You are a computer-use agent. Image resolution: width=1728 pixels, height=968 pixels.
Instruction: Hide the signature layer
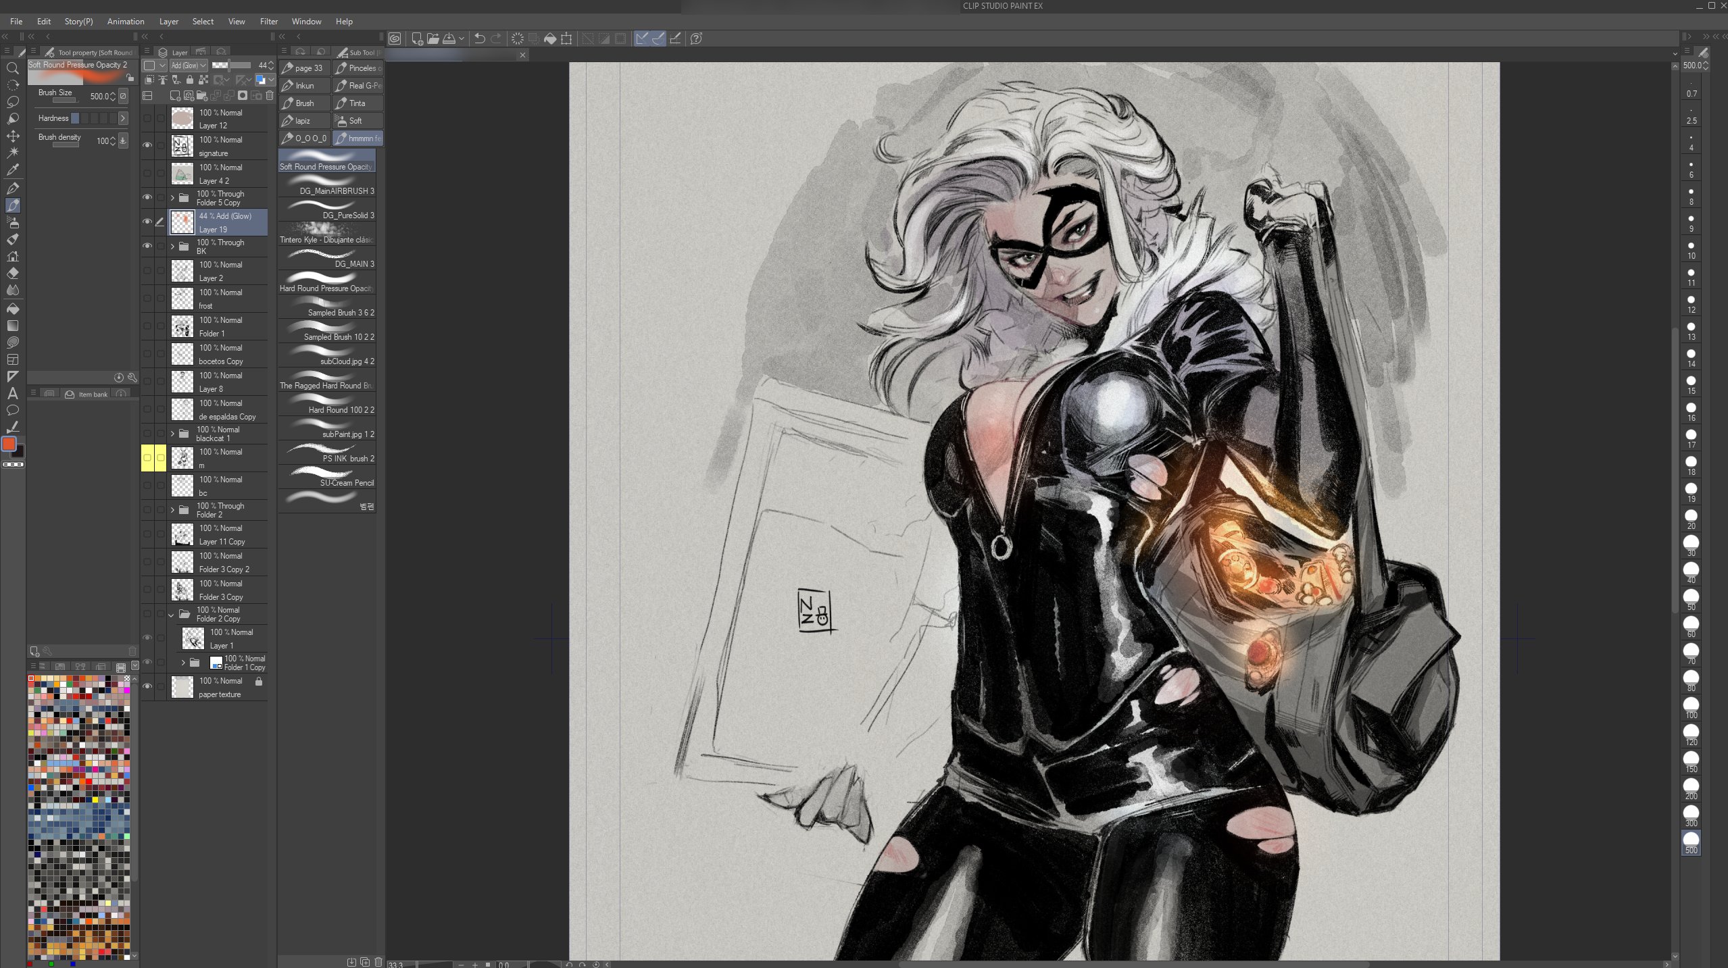[x=147, y=145]
